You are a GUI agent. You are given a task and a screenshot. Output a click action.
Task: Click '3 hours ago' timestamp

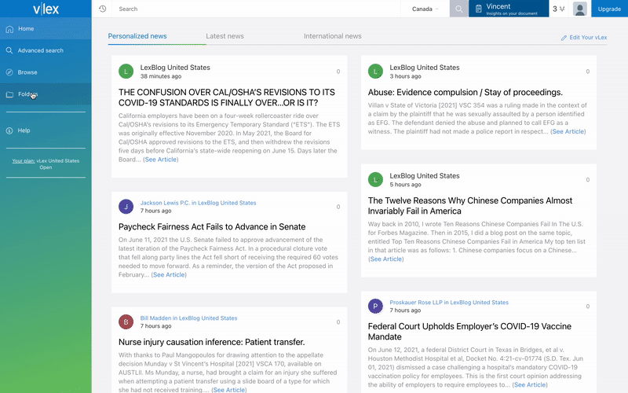(x=405, y=76)
